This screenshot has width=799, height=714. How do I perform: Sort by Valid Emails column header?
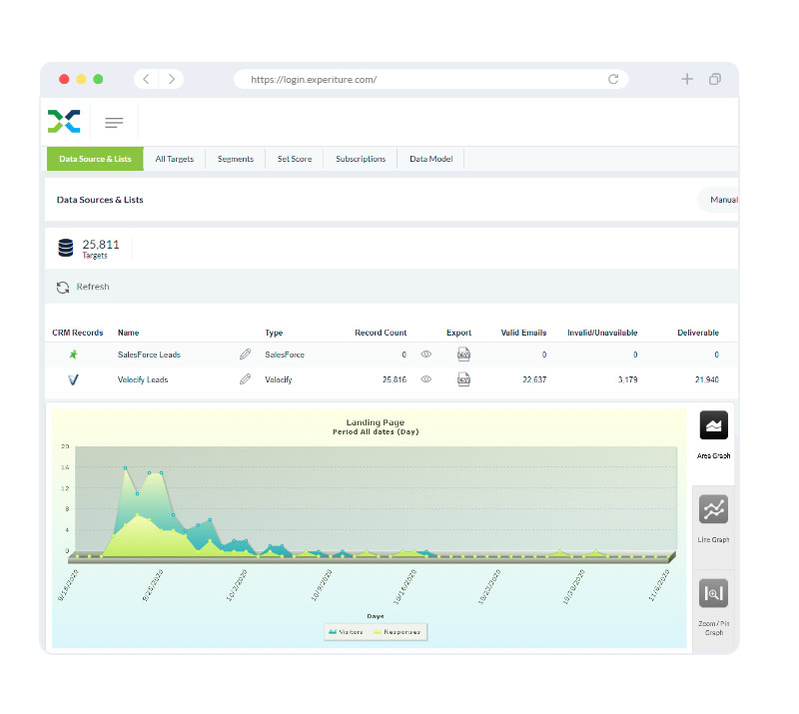(x=523, y=333)
